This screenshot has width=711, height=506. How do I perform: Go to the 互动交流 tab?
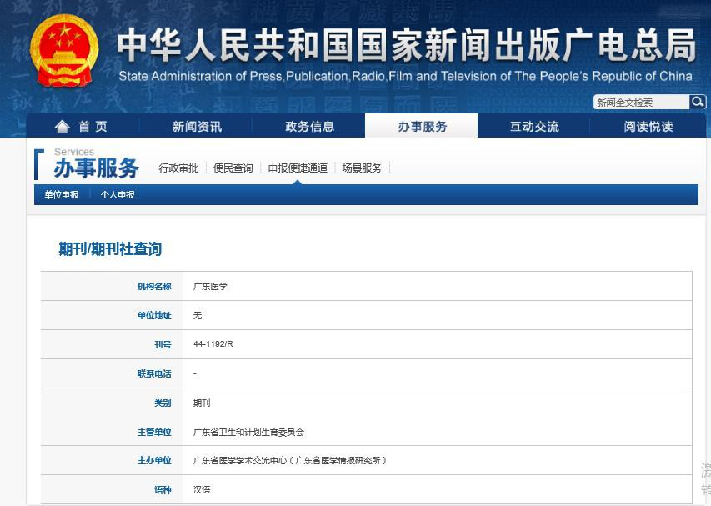click(x=534, y=127)
